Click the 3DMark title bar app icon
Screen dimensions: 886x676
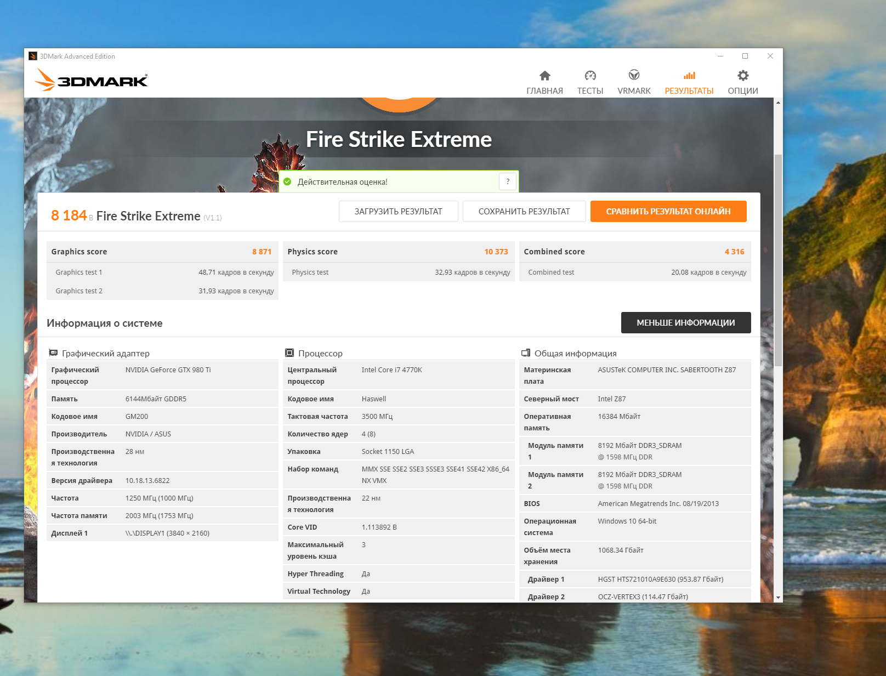click(33, 56)
